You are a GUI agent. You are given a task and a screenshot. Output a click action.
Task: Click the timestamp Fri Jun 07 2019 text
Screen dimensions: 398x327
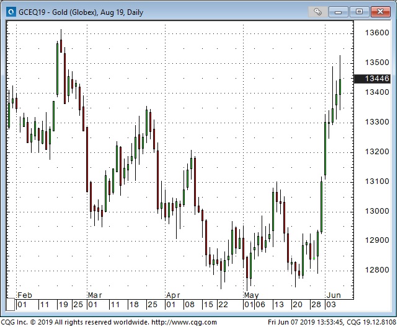click(306, 322)
